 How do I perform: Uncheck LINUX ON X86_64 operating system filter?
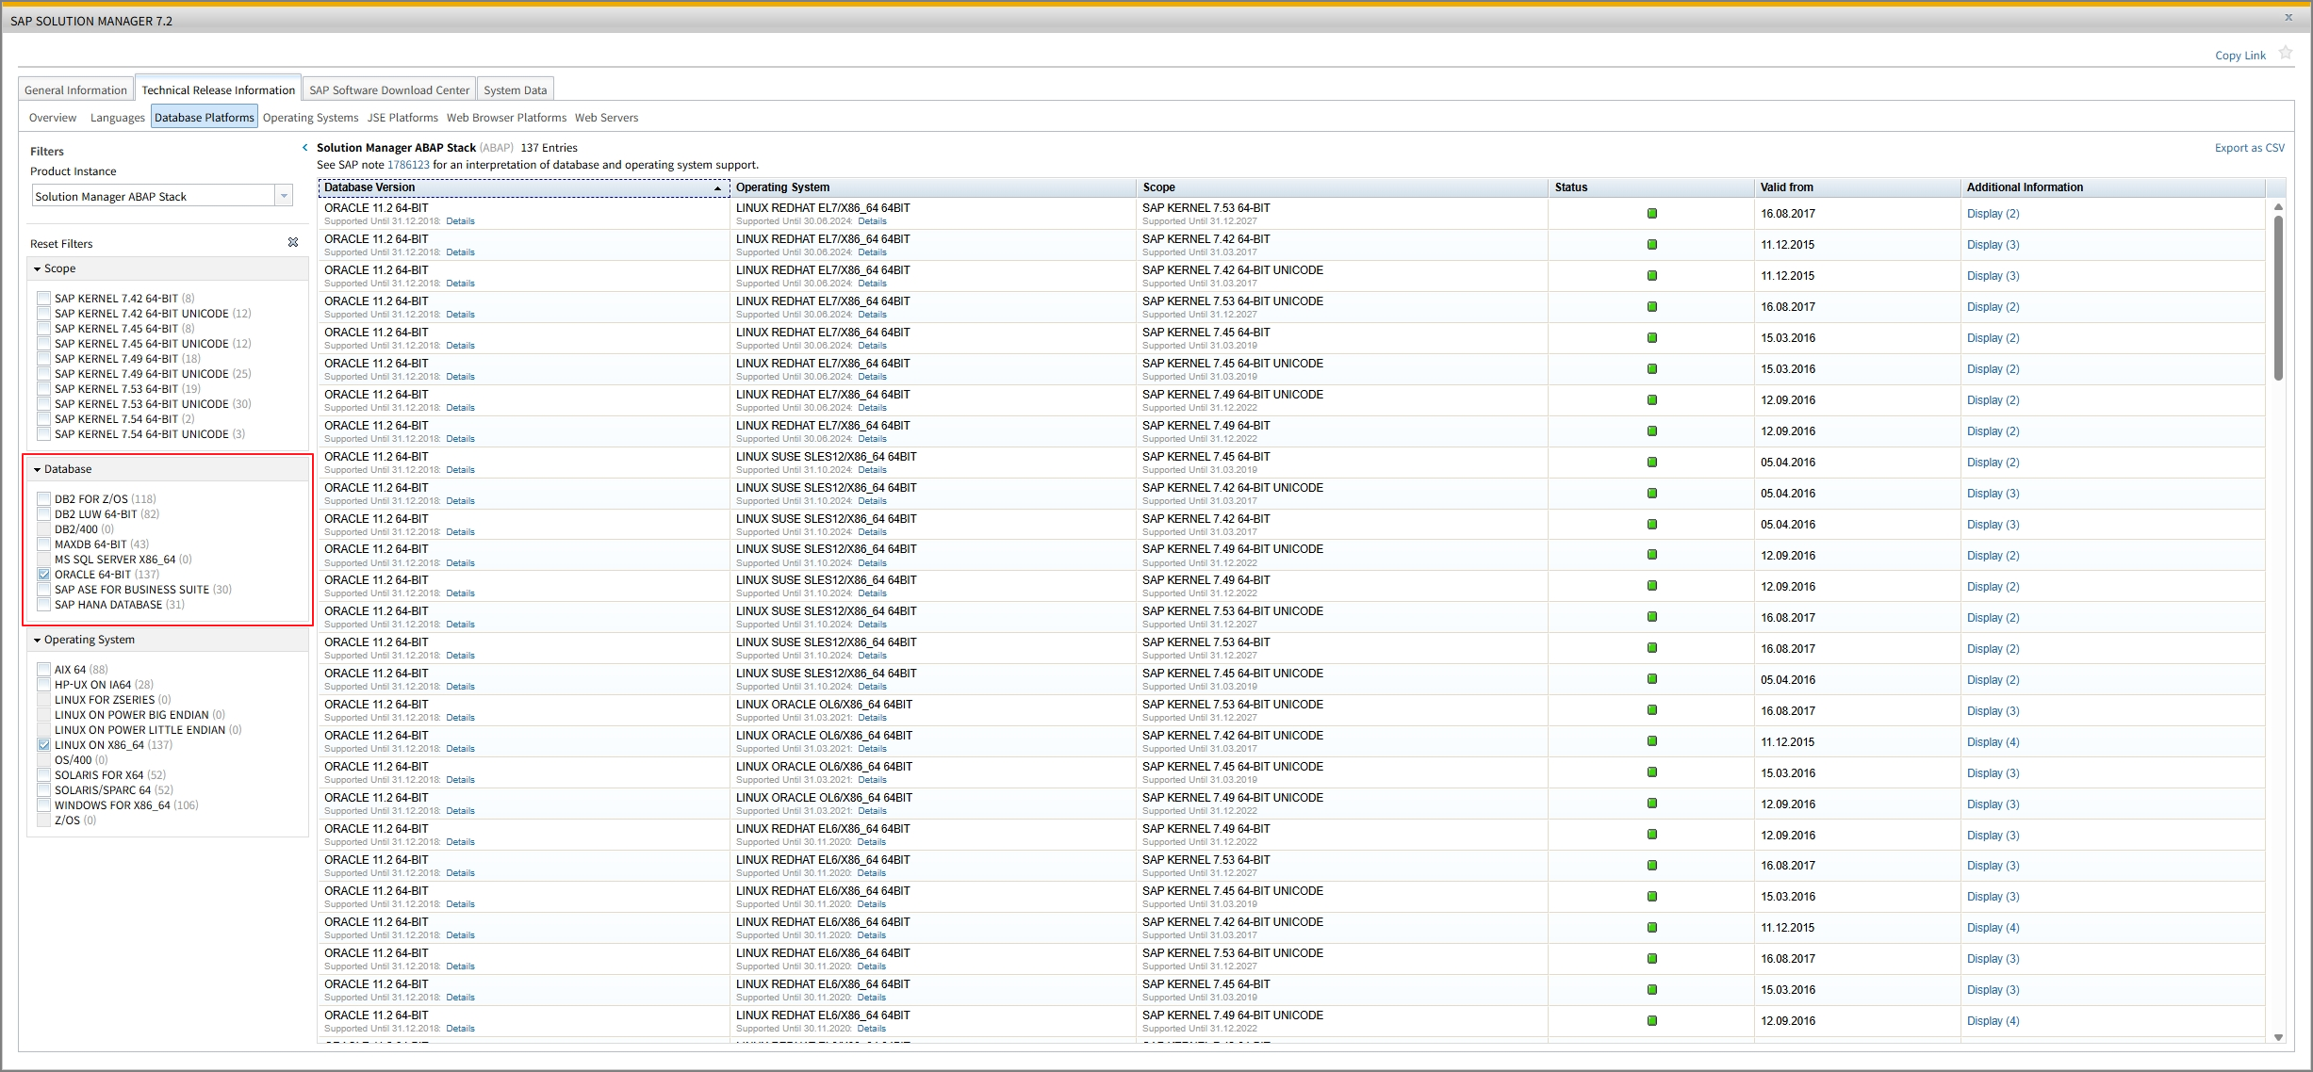click(43, 745)
